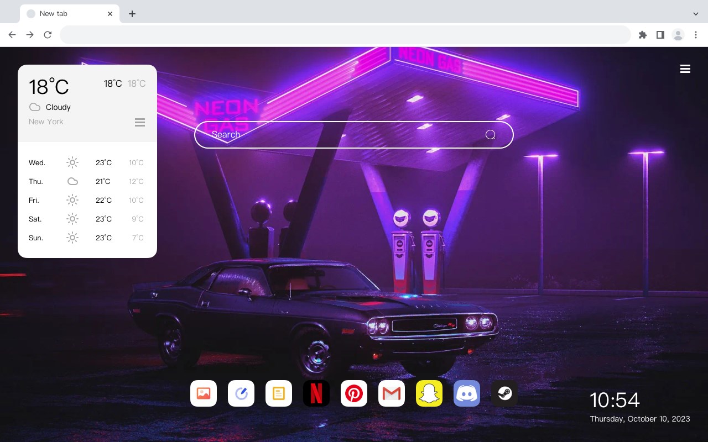This screenshot has height=442, width=708.
Task: Open the Snapchat shortcut
Action: pyautogui.click(x=429, y=393)
